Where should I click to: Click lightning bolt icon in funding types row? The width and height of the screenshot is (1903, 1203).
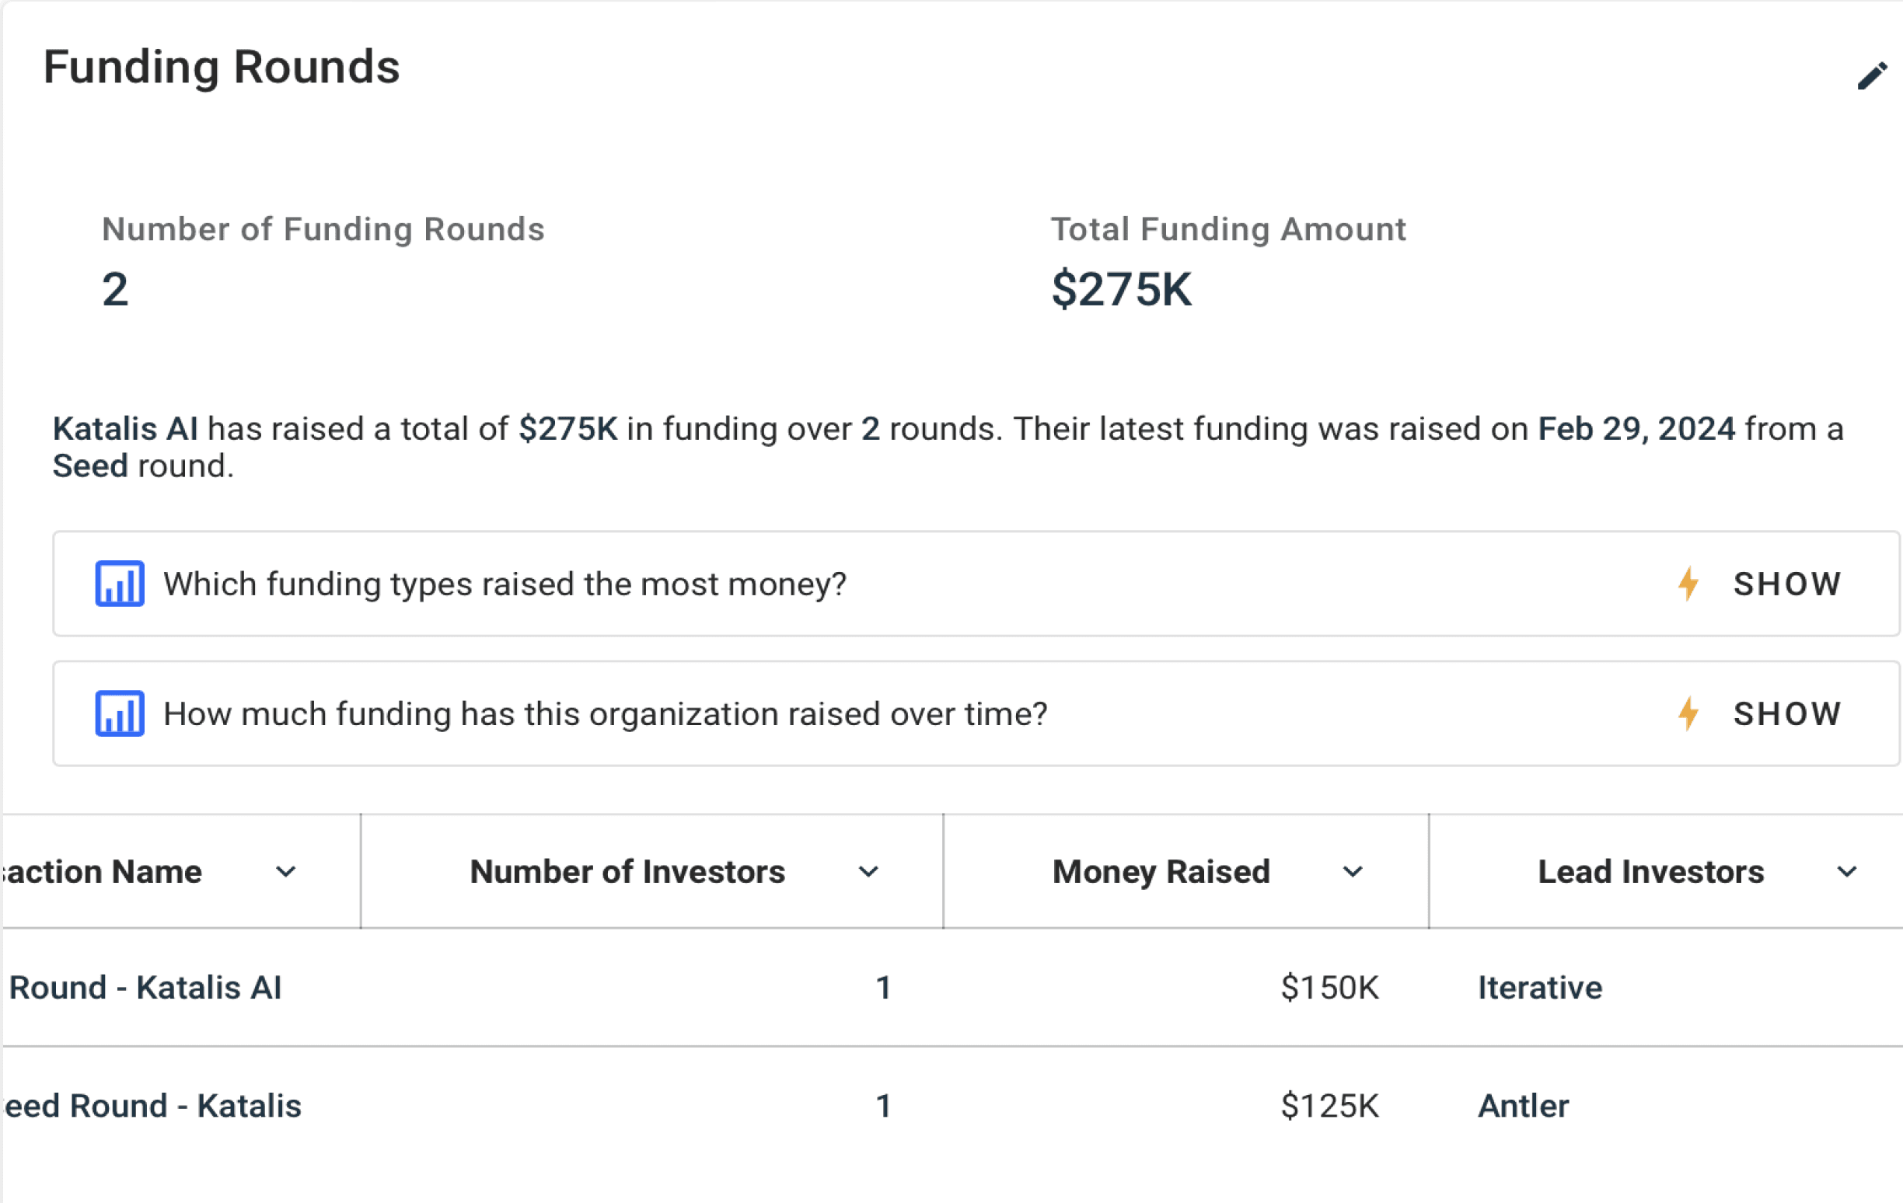(x=1688, y=584)
